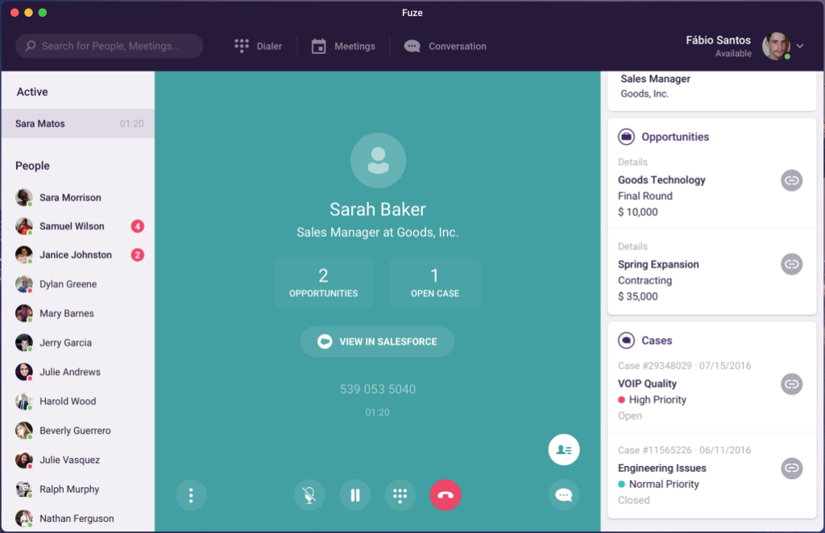825x533 pixels.
Task: Open link for VOIP Quality case
Action: 791,384
